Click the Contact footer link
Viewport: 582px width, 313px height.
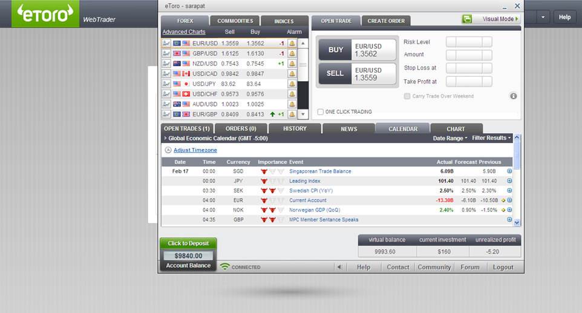pos(398,267)
